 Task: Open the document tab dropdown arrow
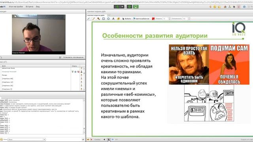(x=109, y=15)
